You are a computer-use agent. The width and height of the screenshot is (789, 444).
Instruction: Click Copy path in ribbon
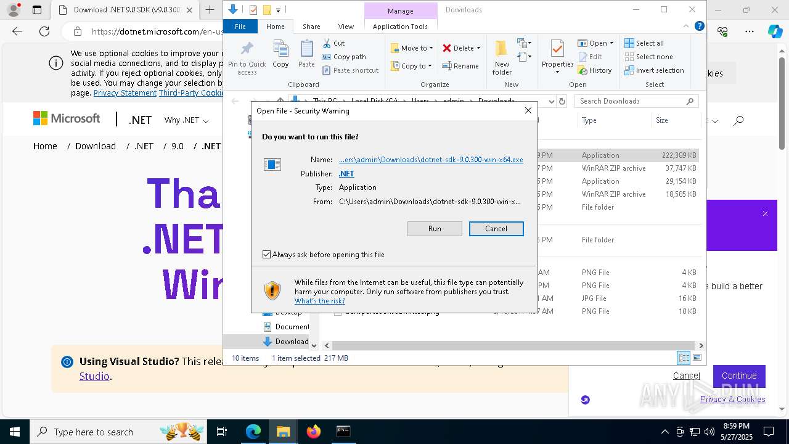point(344,57)
